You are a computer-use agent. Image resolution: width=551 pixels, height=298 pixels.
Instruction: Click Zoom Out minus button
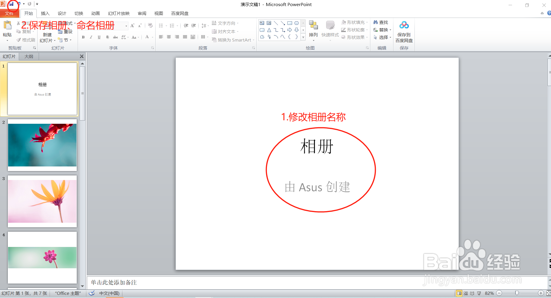[500, 293]
